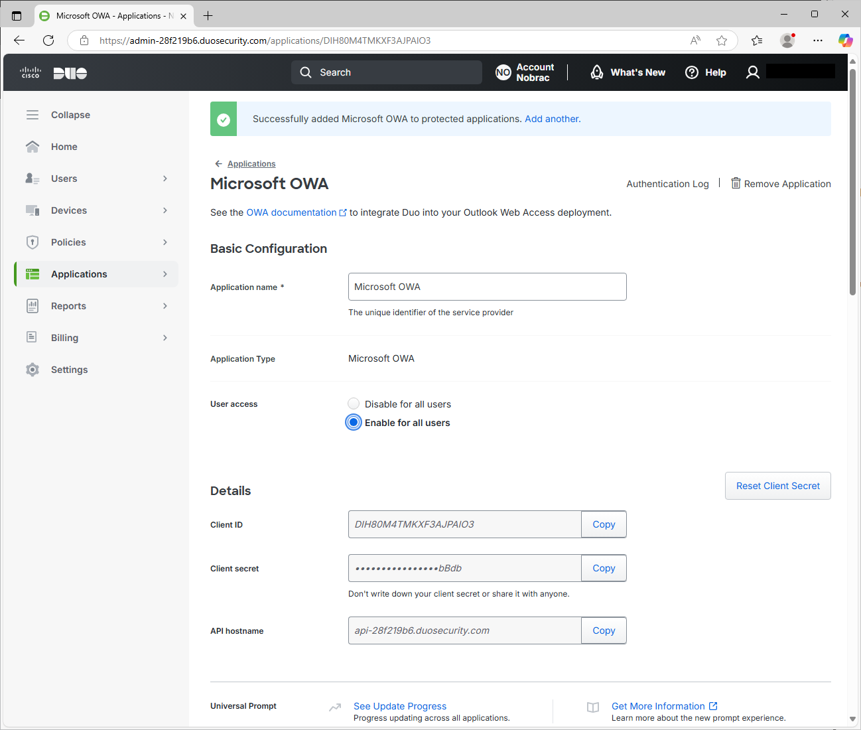Open the tab actions menu icon
Viewport: 861px width, 730px height.
click(17, 15)
